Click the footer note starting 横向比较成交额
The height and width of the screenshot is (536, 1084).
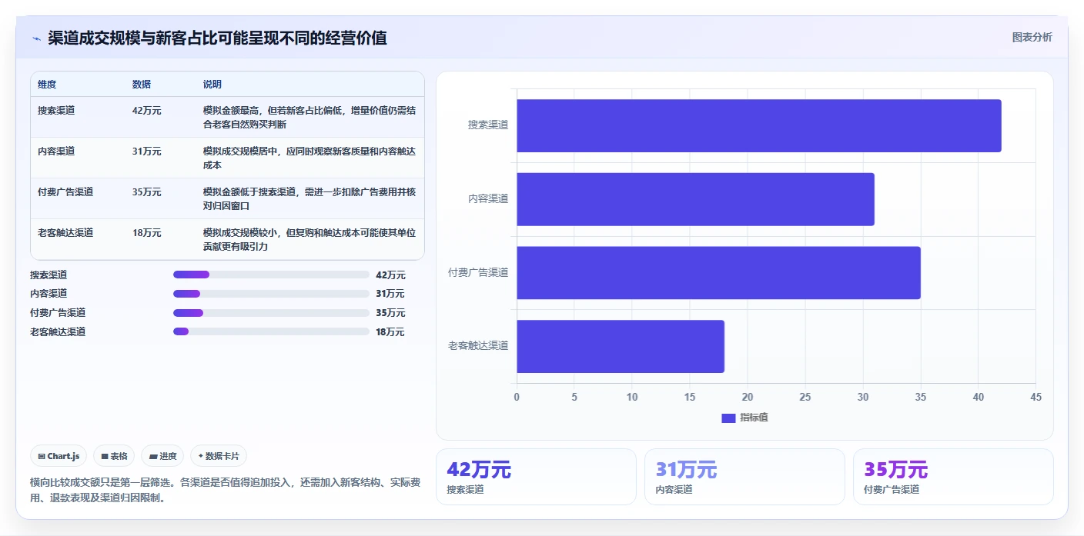coord(226,490)
